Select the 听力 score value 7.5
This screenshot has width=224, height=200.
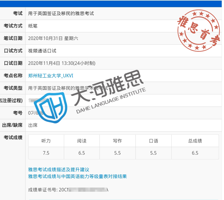coord(46,153)
